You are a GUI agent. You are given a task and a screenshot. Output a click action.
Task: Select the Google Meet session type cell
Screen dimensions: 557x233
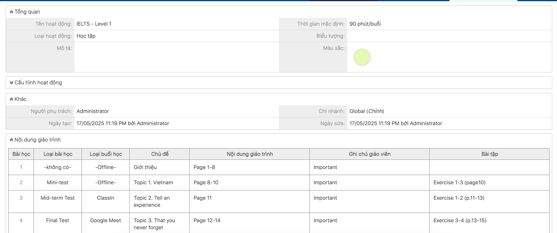[x=106, y=221]
